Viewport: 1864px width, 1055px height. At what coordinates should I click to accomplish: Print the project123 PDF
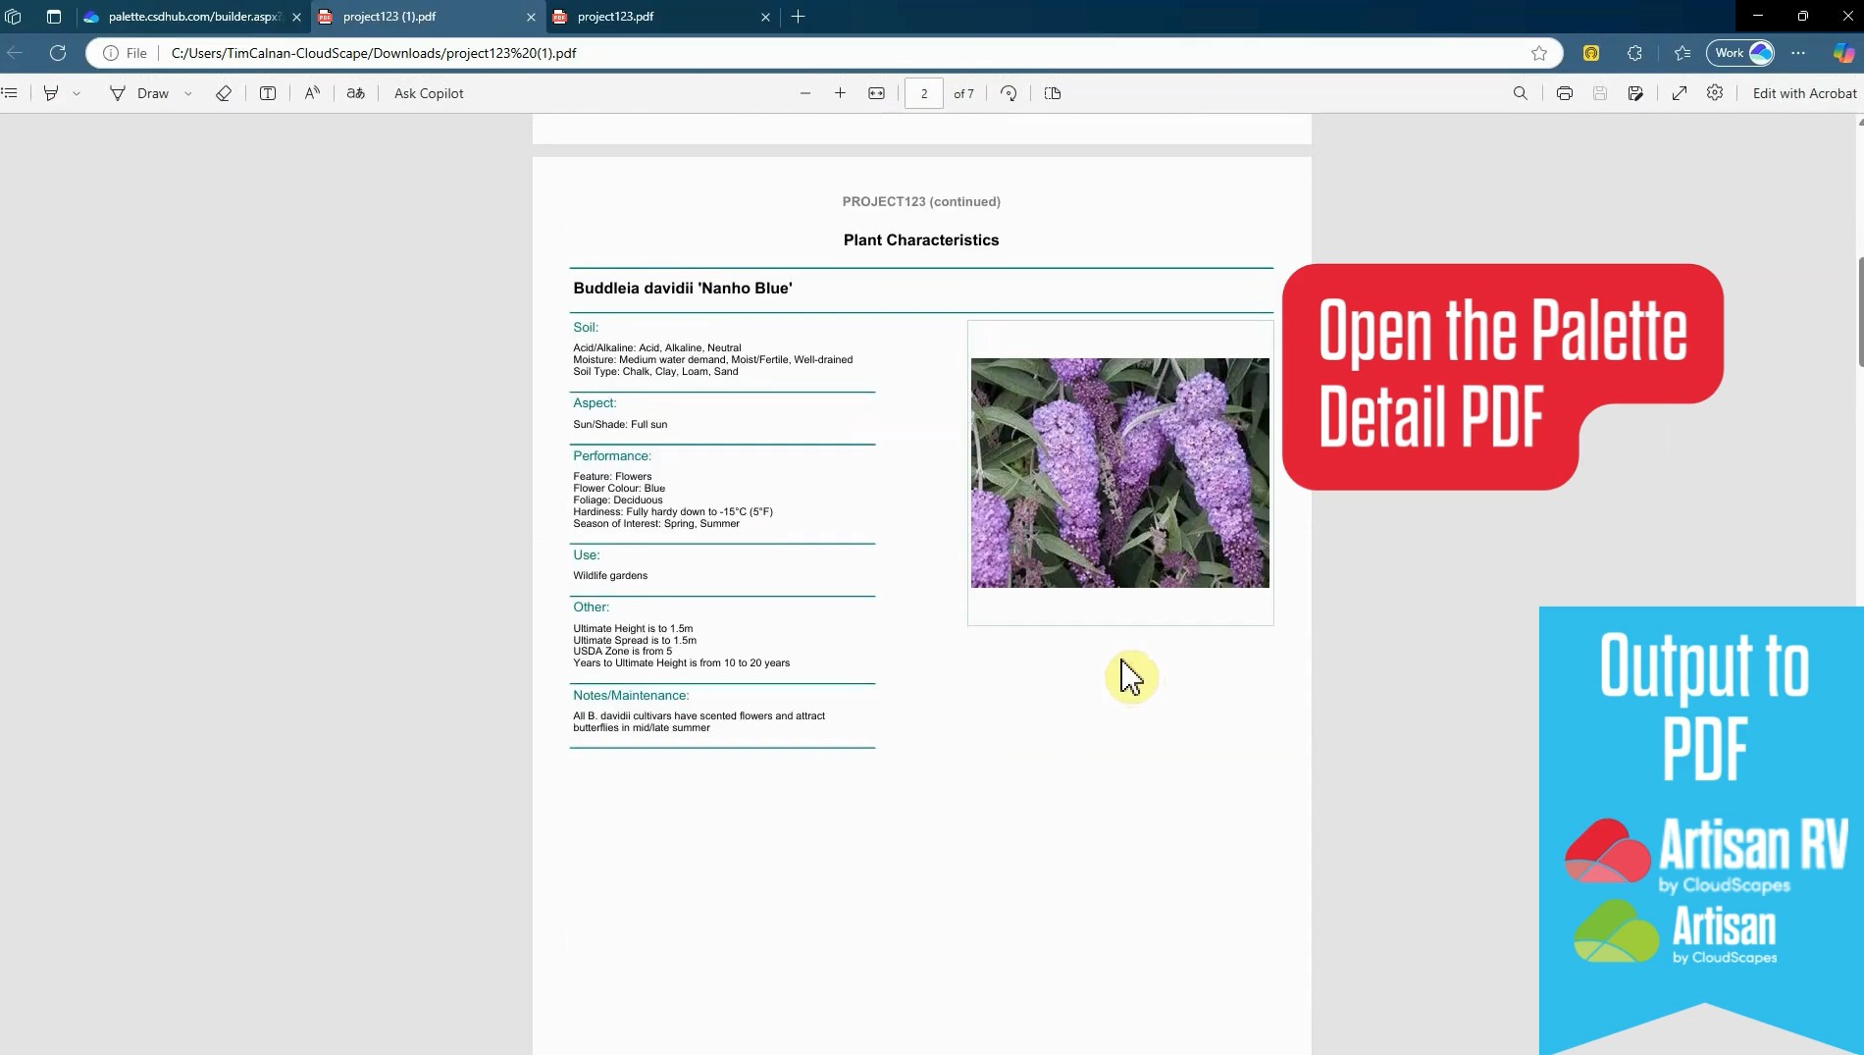[1564, 93]
